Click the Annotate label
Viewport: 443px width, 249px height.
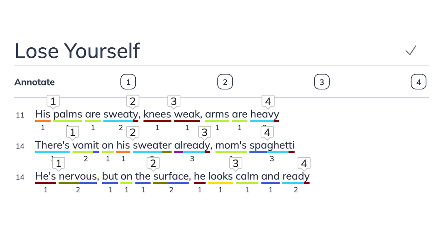[34, 82]
